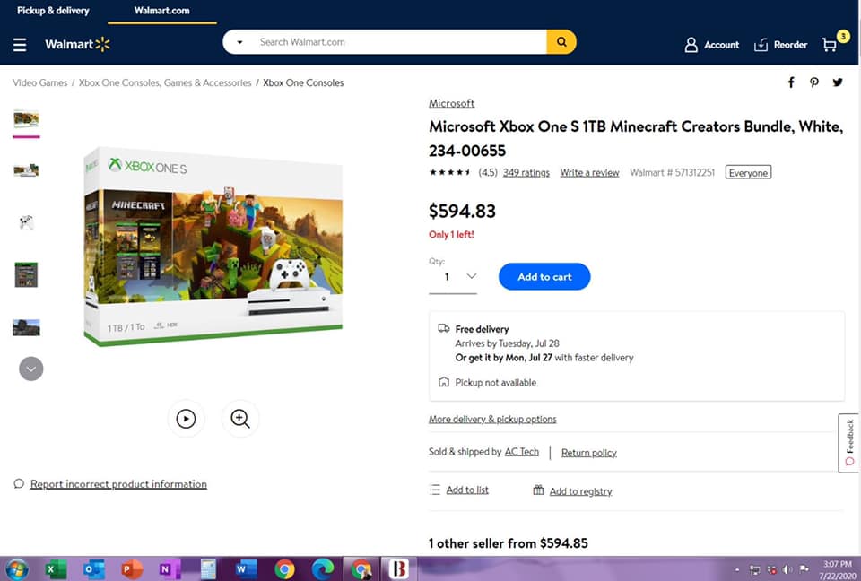This screenshot has height=581, width=861.
Task: Add the Xbox bundle to cart
Action: (x=544, y=277)
